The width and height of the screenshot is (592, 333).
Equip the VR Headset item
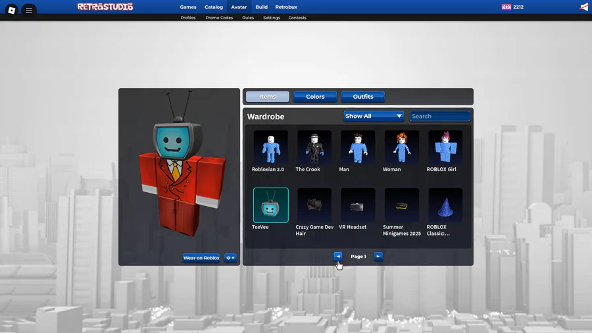pos(358,205)
